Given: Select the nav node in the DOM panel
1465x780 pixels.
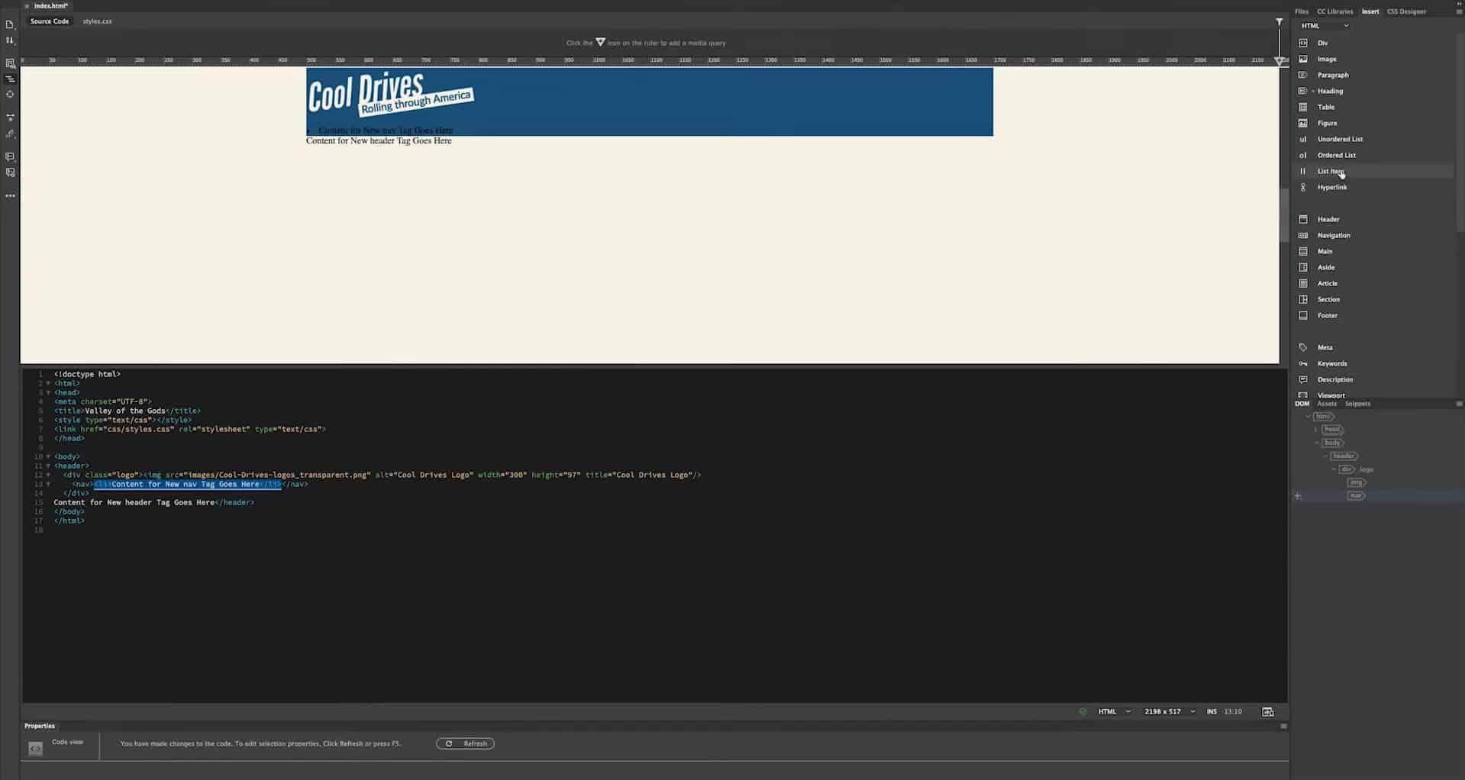Looking at the screenshot, I should pyautogui.click(x=1356, y=495).
